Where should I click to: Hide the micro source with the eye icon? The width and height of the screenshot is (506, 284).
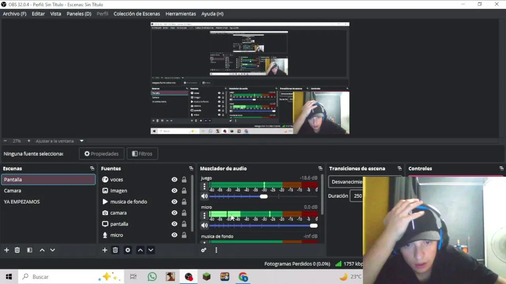(174, 235)
